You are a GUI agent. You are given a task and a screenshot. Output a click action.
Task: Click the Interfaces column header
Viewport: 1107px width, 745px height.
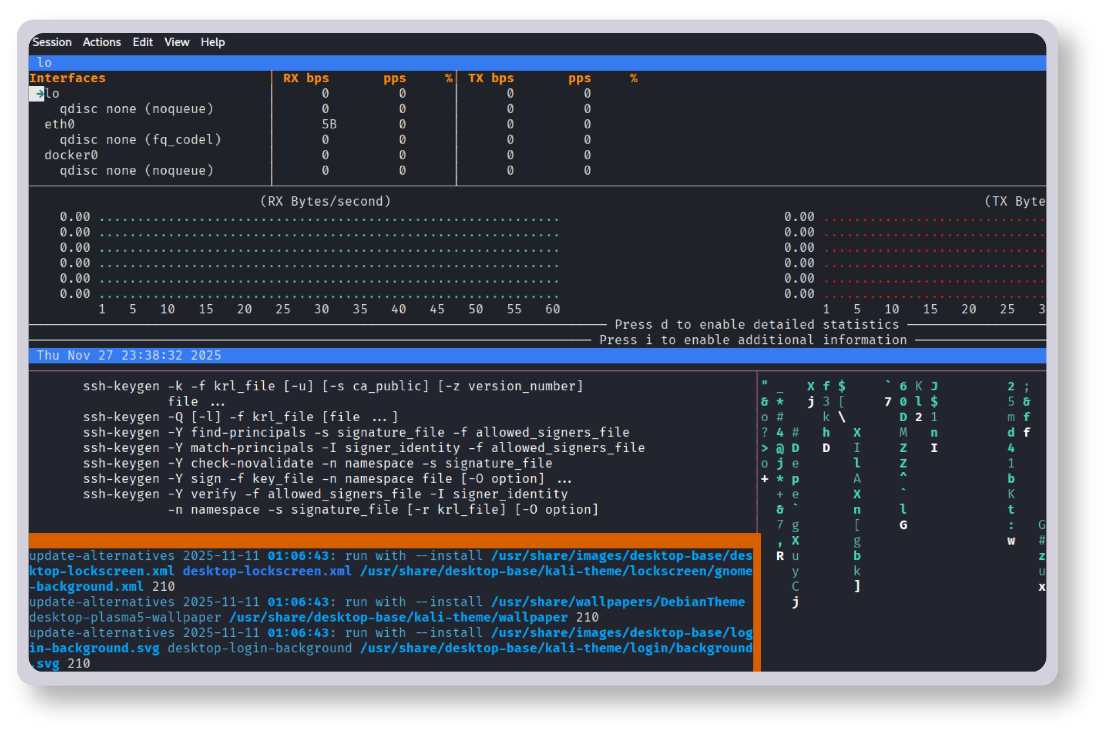pos(67,79)
